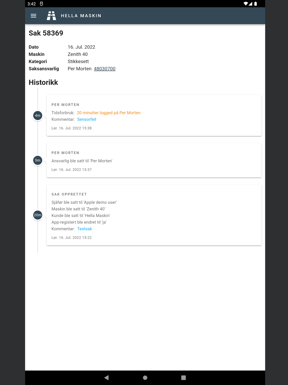Open the Sak opprettet history card
This screenshot has height=385, width=288.
pyautogui.click(x=154, y=215)
